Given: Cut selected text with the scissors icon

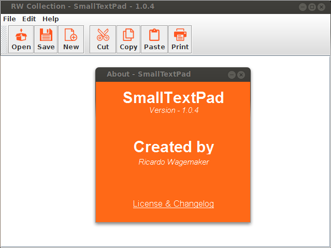Looking at the screenshot, I should [x=103, y=39].
